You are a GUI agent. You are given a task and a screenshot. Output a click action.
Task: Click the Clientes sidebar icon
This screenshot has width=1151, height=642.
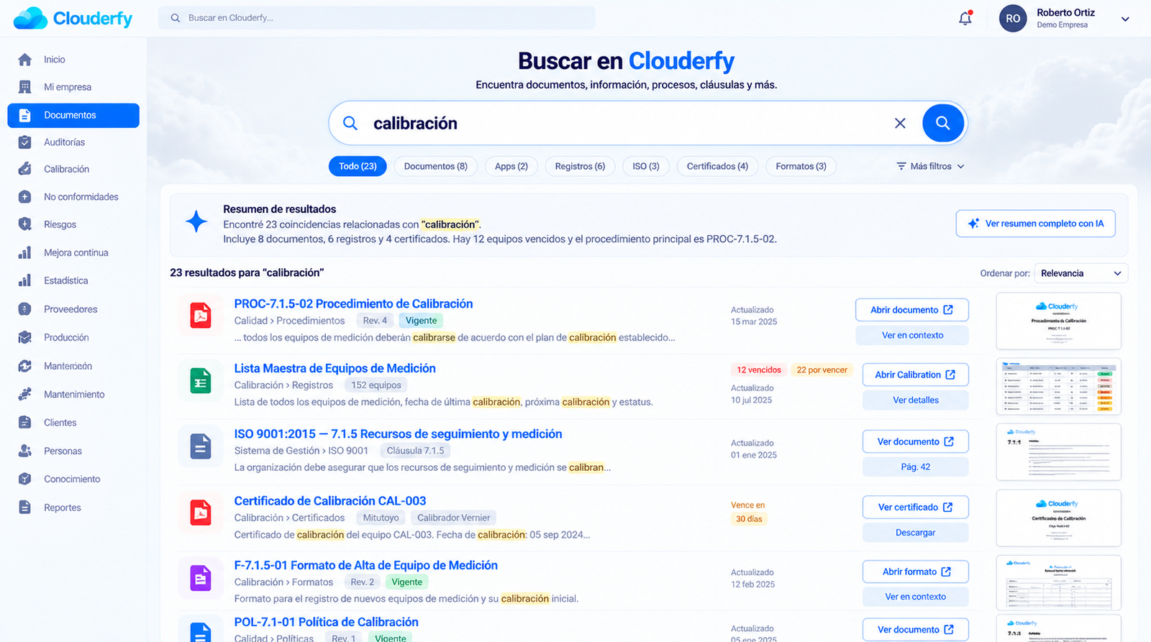point(25,423)
